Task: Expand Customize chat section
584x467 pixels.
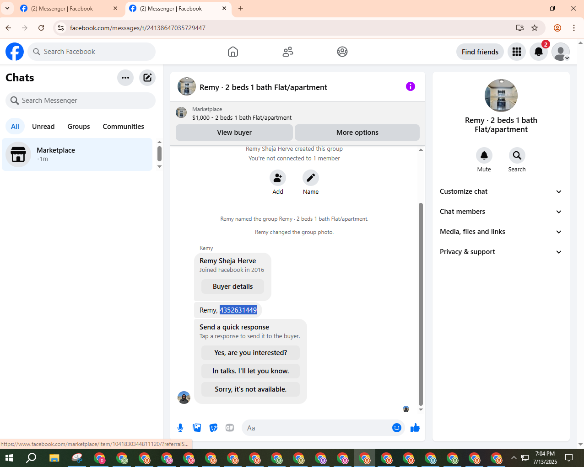Action: (501, 191)
